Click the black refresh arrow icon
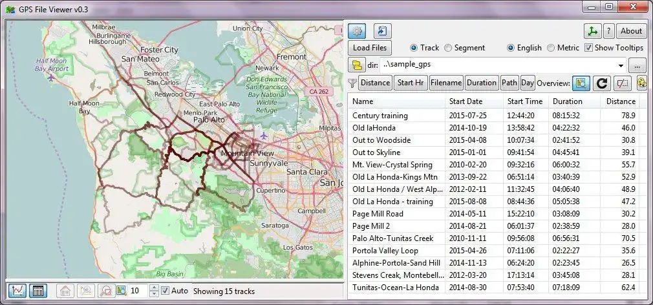 tap(601, 83)
